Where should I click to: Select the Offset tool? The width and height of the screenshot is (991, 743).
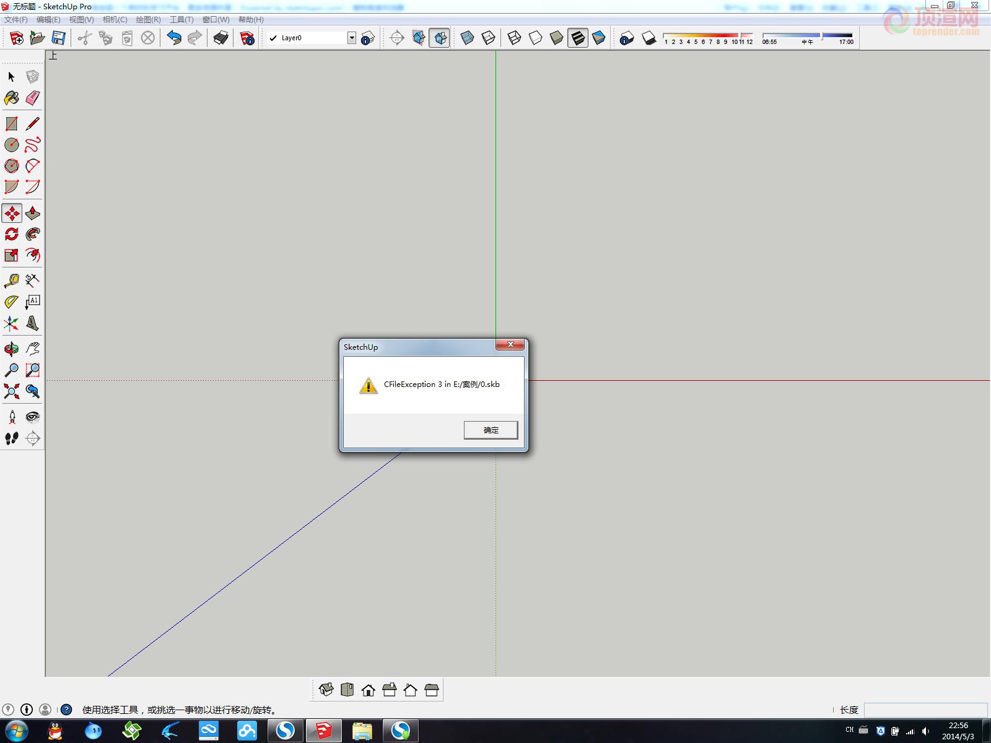[x=32, y=255]
